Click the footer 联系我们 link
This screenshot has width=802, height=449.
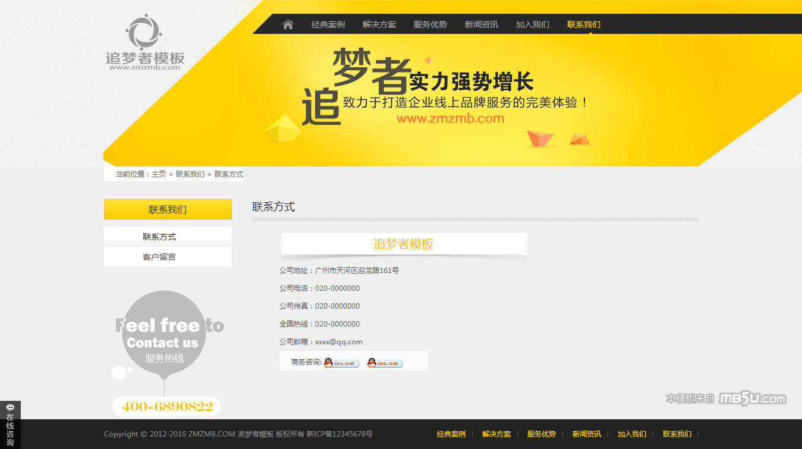coord(677,434)
